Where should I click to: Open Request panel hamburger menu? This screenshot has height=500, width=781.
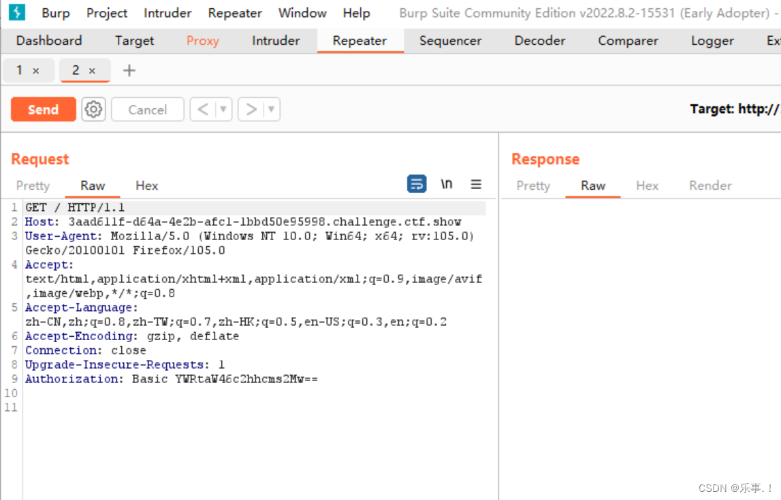pyautogui.click(x=476, y=184)
